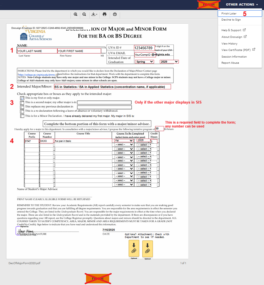
Task: Zoom in on the document
Action: (x=75, y=14)
